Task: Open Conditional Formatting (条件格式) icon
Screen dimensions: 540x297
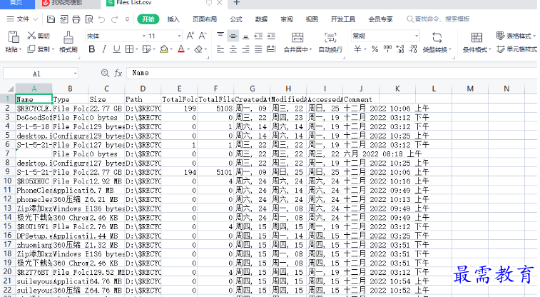Action: point(477,38)
